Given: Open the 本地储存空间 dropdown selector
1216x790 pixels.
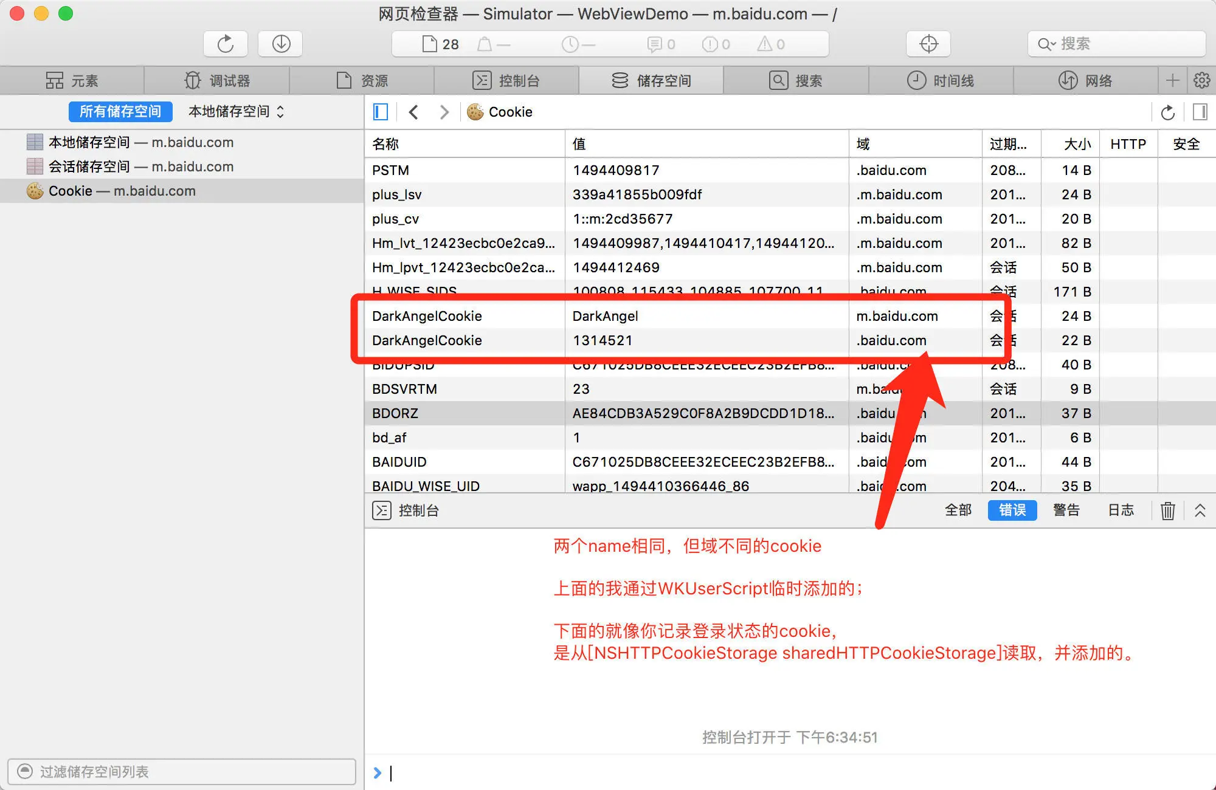Looking at the screenshot, I should tap(236, 111).
